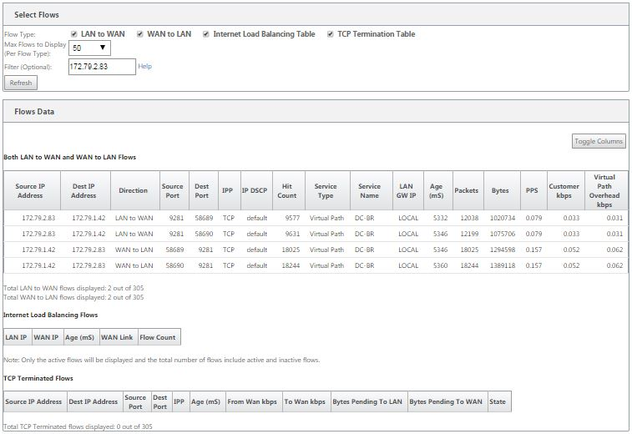The image size is (632, 434).
Task: Click the WAN Link header in load balancing table
Action: (x=118, y=337)
